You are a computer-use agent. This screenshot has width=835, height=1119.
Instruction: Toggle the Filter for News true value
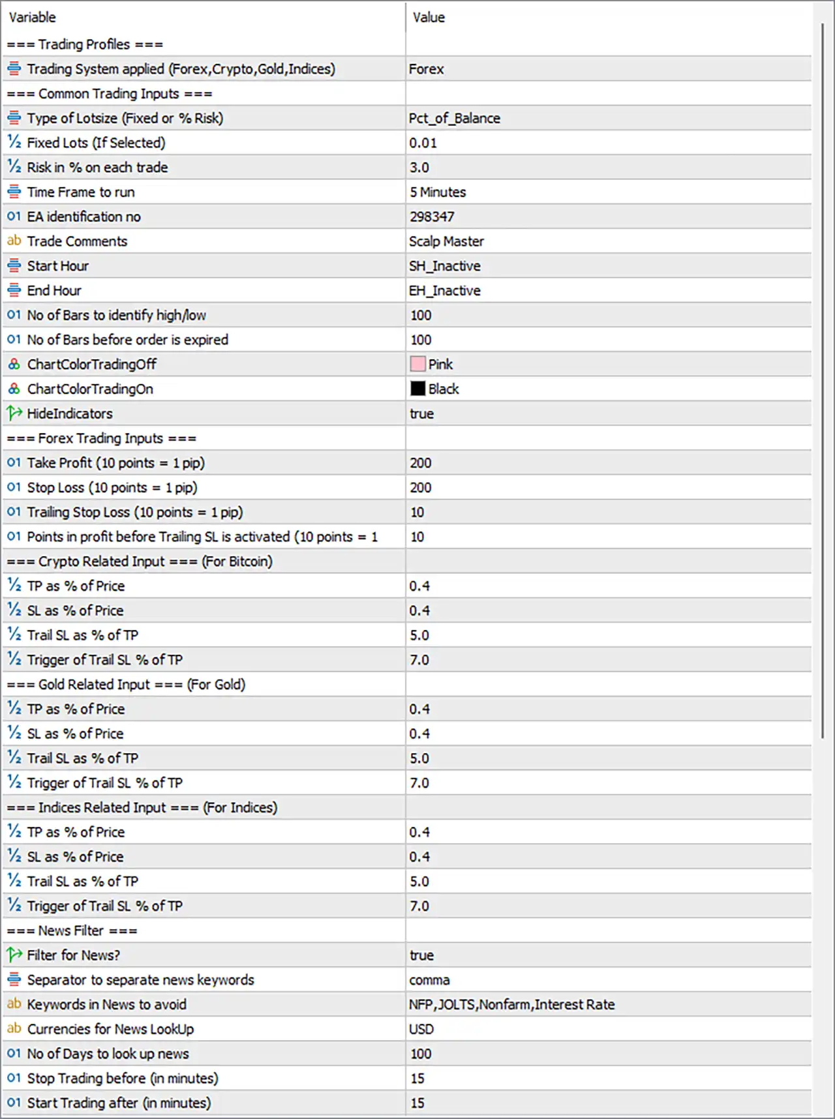[x=608, y=955]
